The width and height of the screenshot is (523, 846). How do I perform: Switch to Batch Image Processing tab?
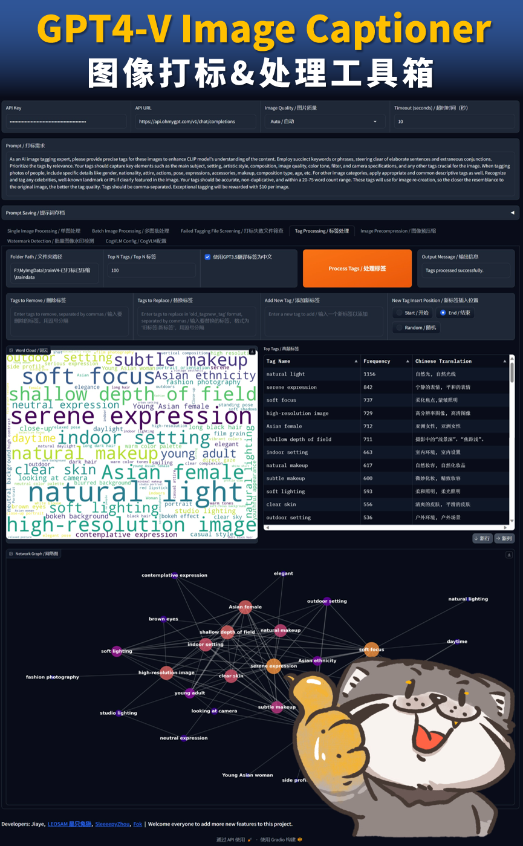point(131,231)
